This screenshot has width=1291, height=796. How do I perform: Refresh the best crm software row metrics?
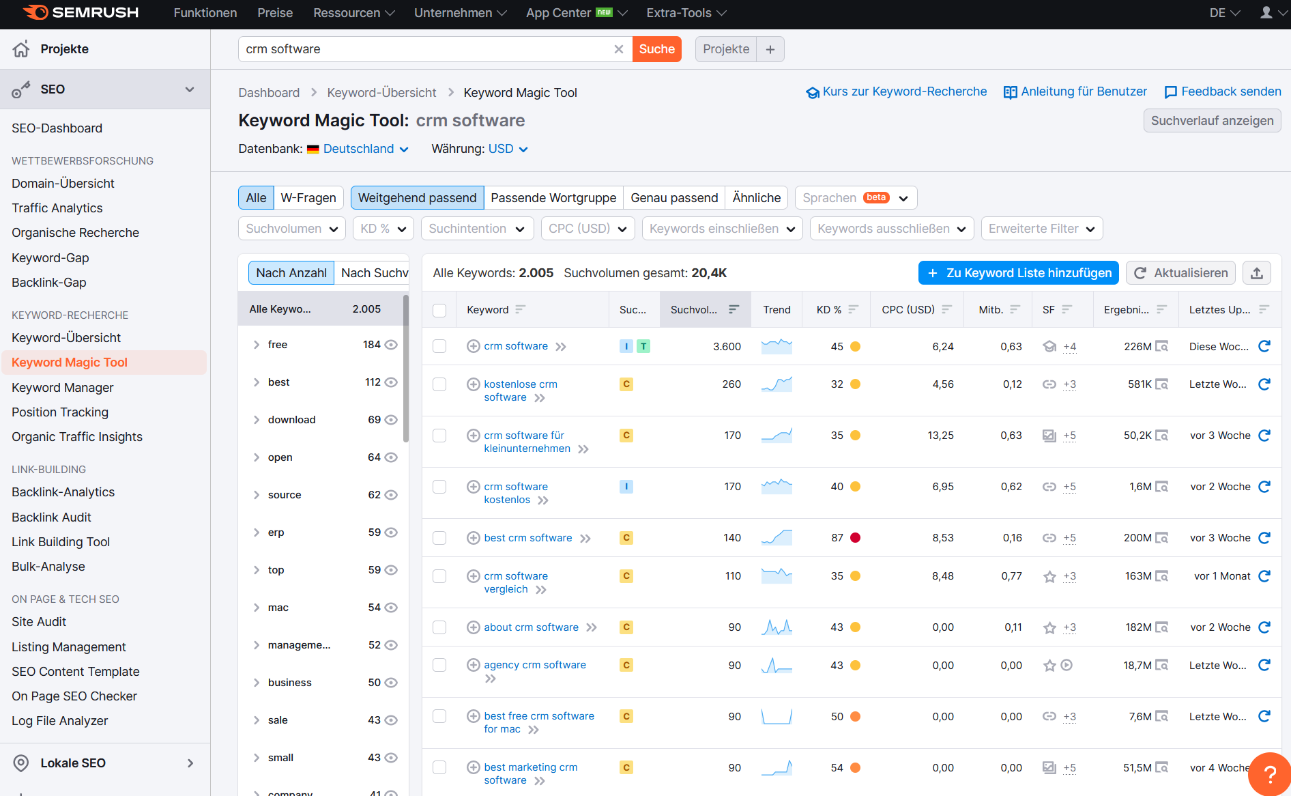coord(1264,537)
